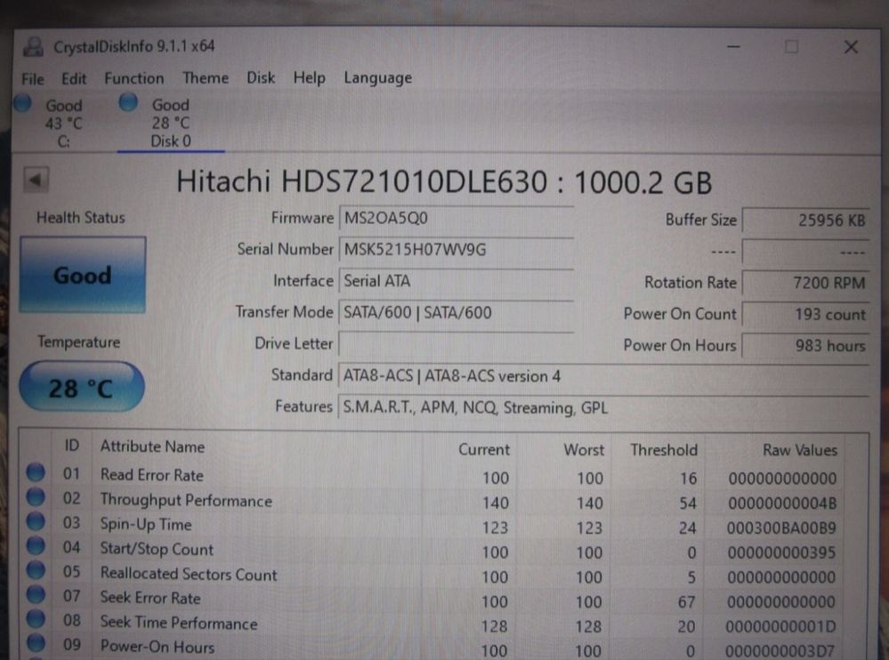Select the Spin-Up Time attribute name
889x660 pixels.
pos(146,525)
